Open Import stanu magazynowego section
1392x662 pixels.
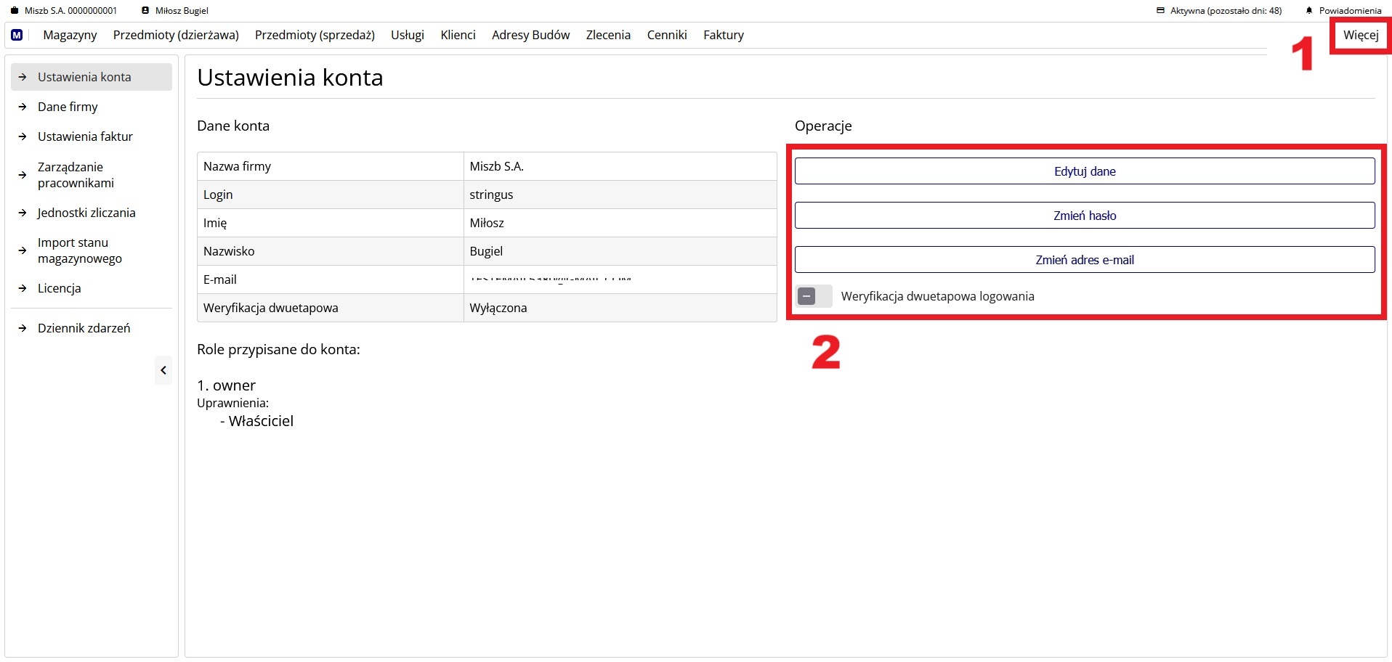[x=79, y=250]
